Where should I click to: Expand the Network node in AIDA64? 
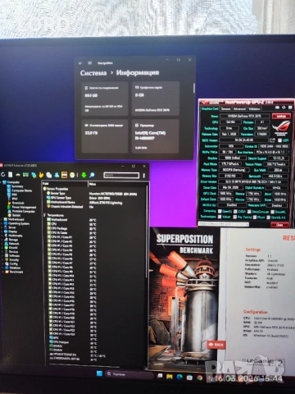2,244
